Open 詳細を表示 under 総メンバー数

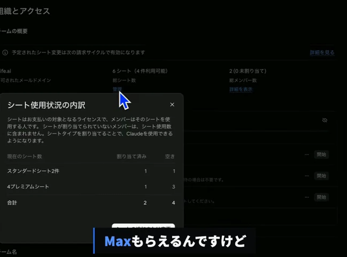[241, 89]
